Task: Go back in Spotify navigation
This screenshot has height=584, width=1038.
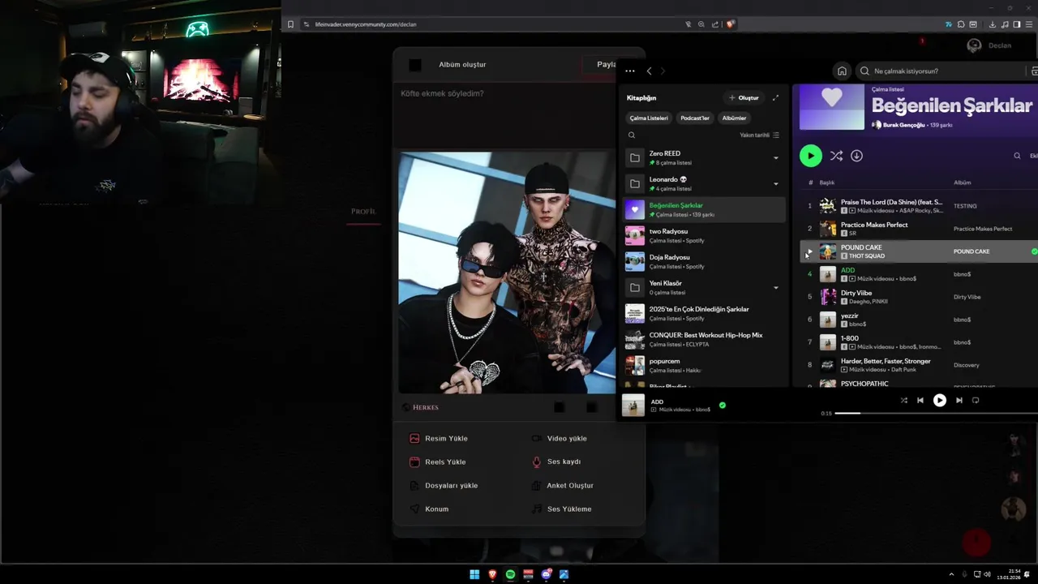Action: 649,71
